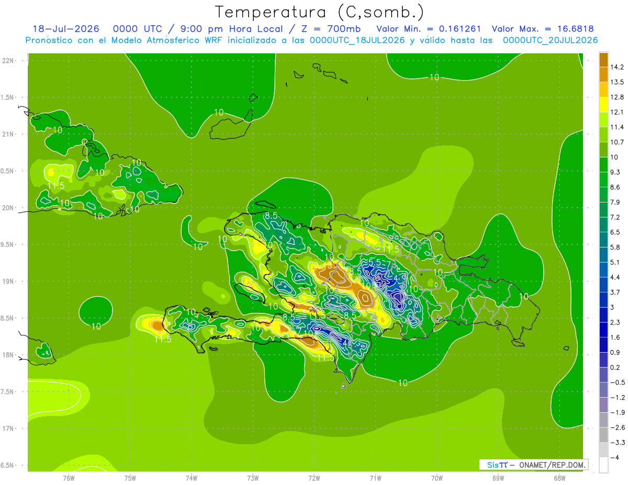
Task: Pick the purple swatch between -1.9 and -1.2
Action: click(603, 404)
